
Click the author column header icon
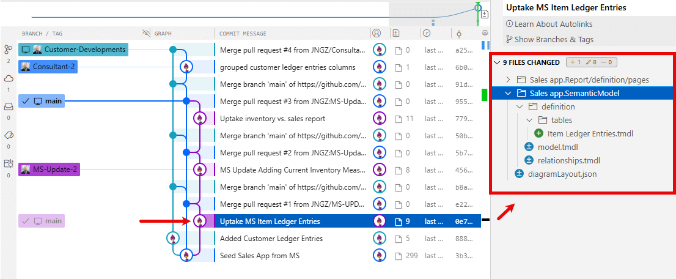coord(377,33)
